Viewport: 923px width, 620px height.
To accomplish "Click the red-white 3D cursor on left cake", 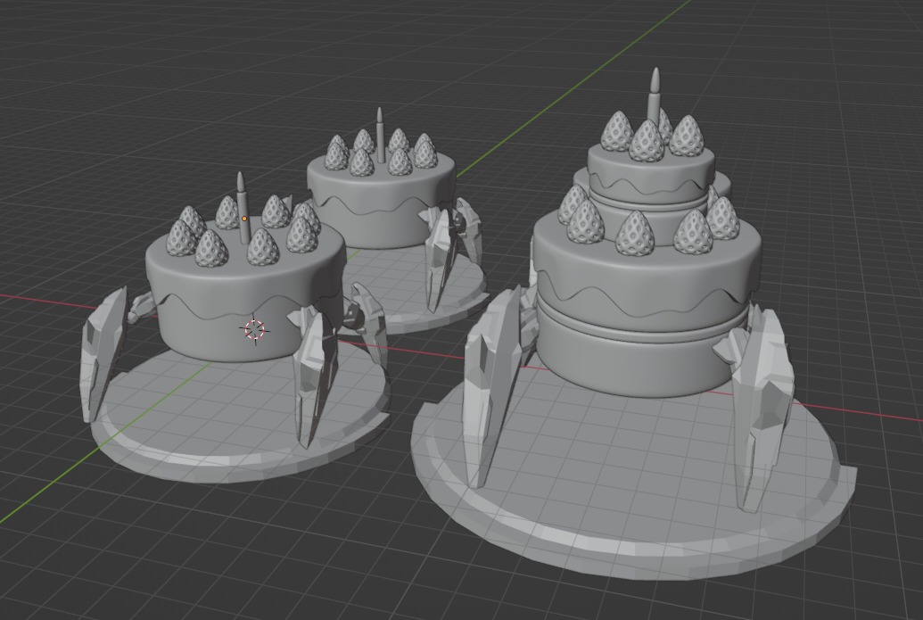I will (255, 329).
